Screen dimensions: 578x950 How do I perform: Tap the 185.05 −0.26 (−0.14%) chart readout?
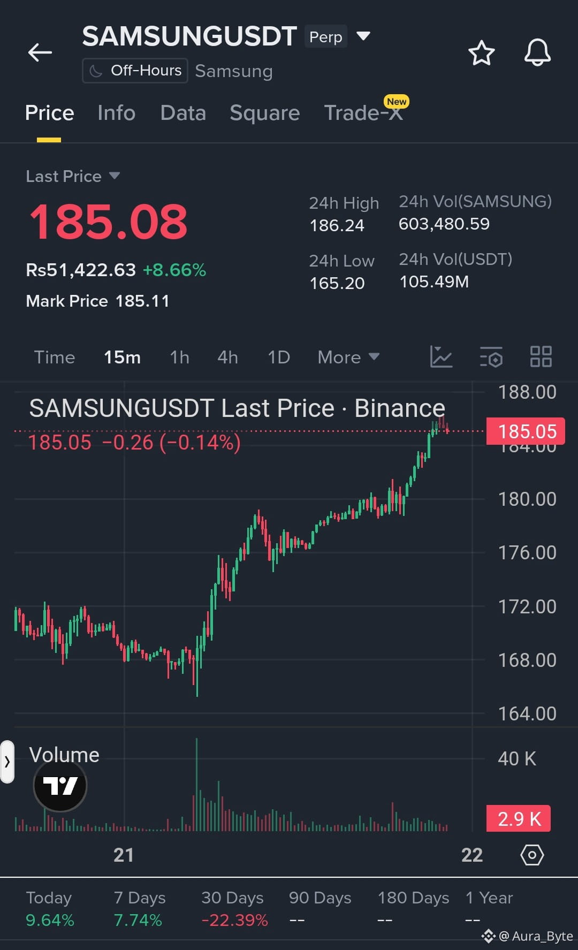pyautogui.click(x=134, y=443)
